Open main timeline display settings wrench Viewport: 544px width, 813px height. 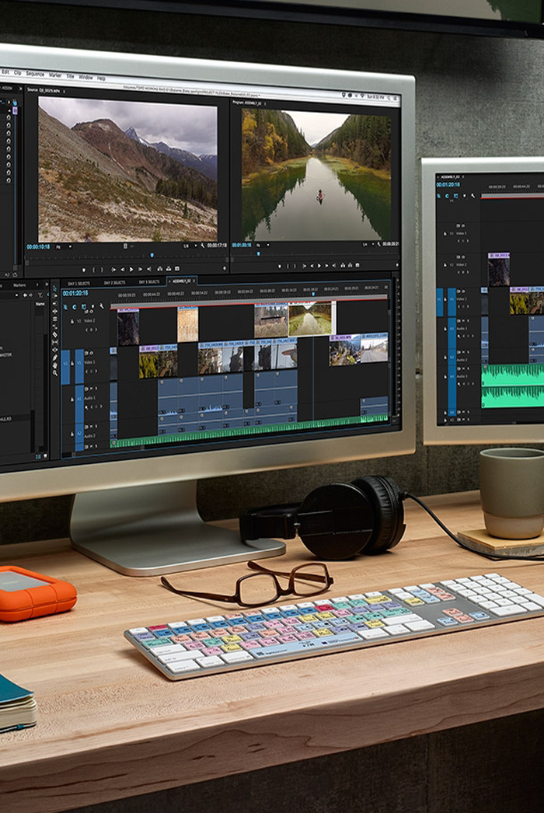102,306
